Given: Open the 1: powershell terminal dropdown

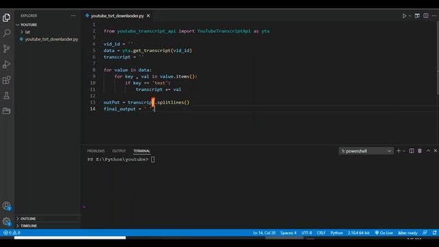Looking at the screenshot, I should click(x=366, y=151).
